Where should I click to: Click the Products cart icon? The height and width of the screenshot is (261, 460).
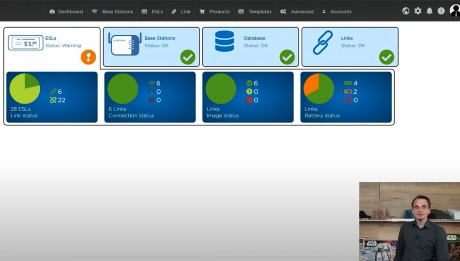(202, 12)
